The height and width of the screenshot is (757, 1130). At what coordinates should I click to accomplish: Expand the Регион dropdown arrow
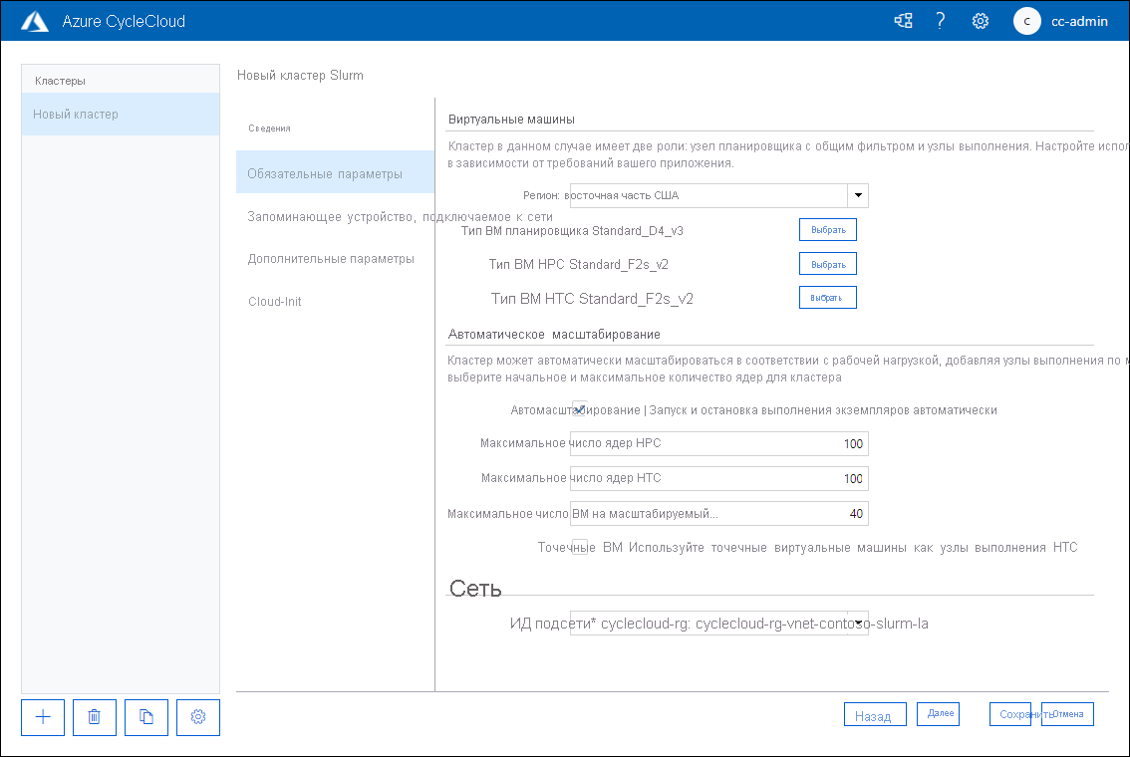point(858,195)
